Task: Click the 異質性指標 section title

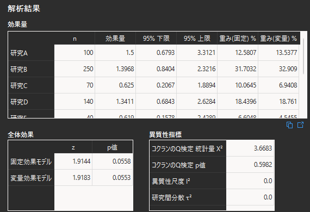Action: [x=165, y=135]
